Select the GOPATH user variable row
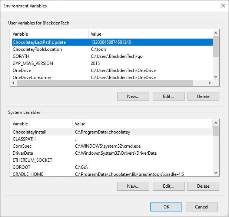 point(112,56)
